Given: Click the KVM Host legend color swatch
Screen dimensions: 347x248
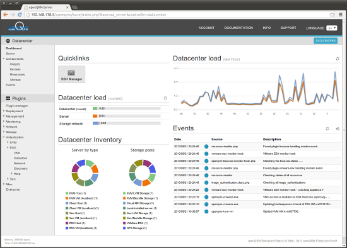Looking at the screenshot, I should pyautogui.click(x=67, y=193).
